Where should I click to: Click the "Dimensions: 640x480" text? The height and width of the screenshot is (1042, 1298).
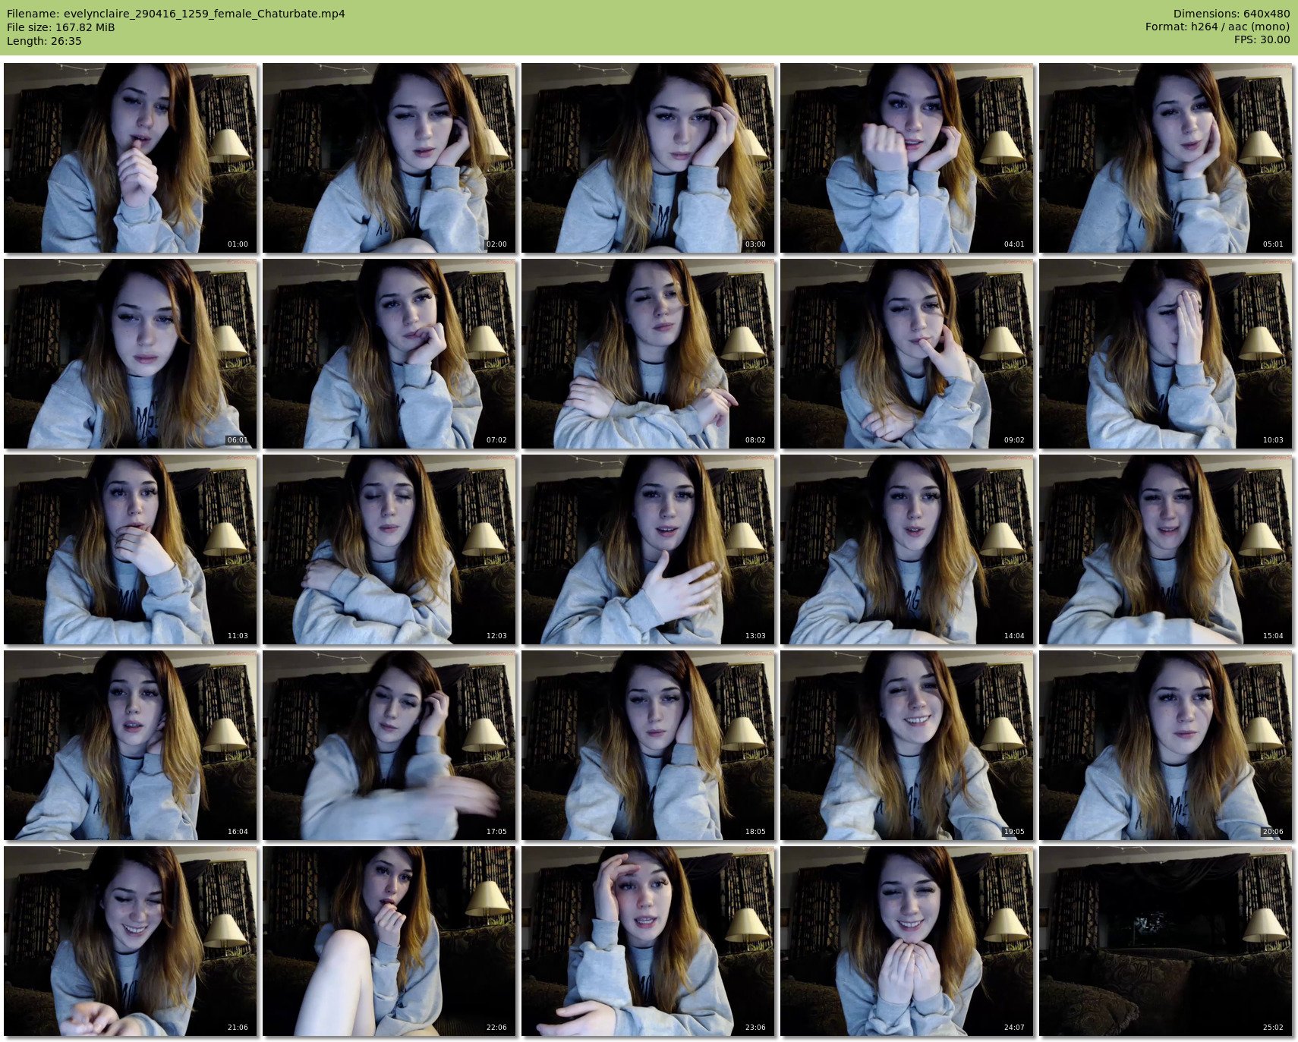coord(1231,14)
